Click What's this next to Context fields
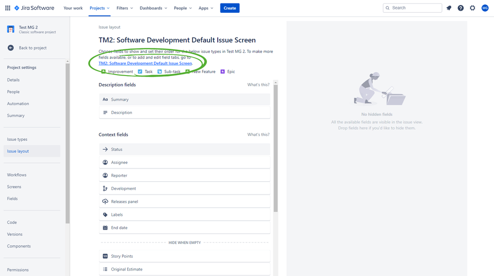Screen dimensions: 494x276 point(258,134)
